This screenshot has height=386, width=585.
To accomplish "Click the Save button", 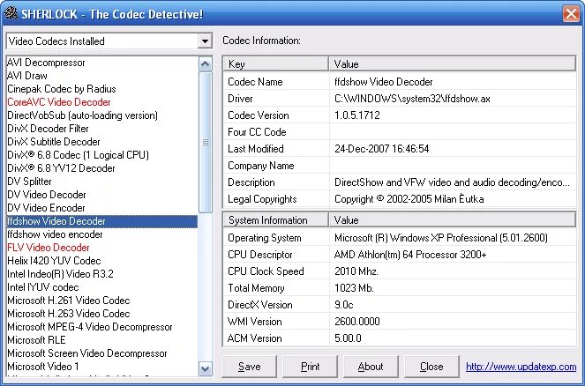I will coord(249,367).
